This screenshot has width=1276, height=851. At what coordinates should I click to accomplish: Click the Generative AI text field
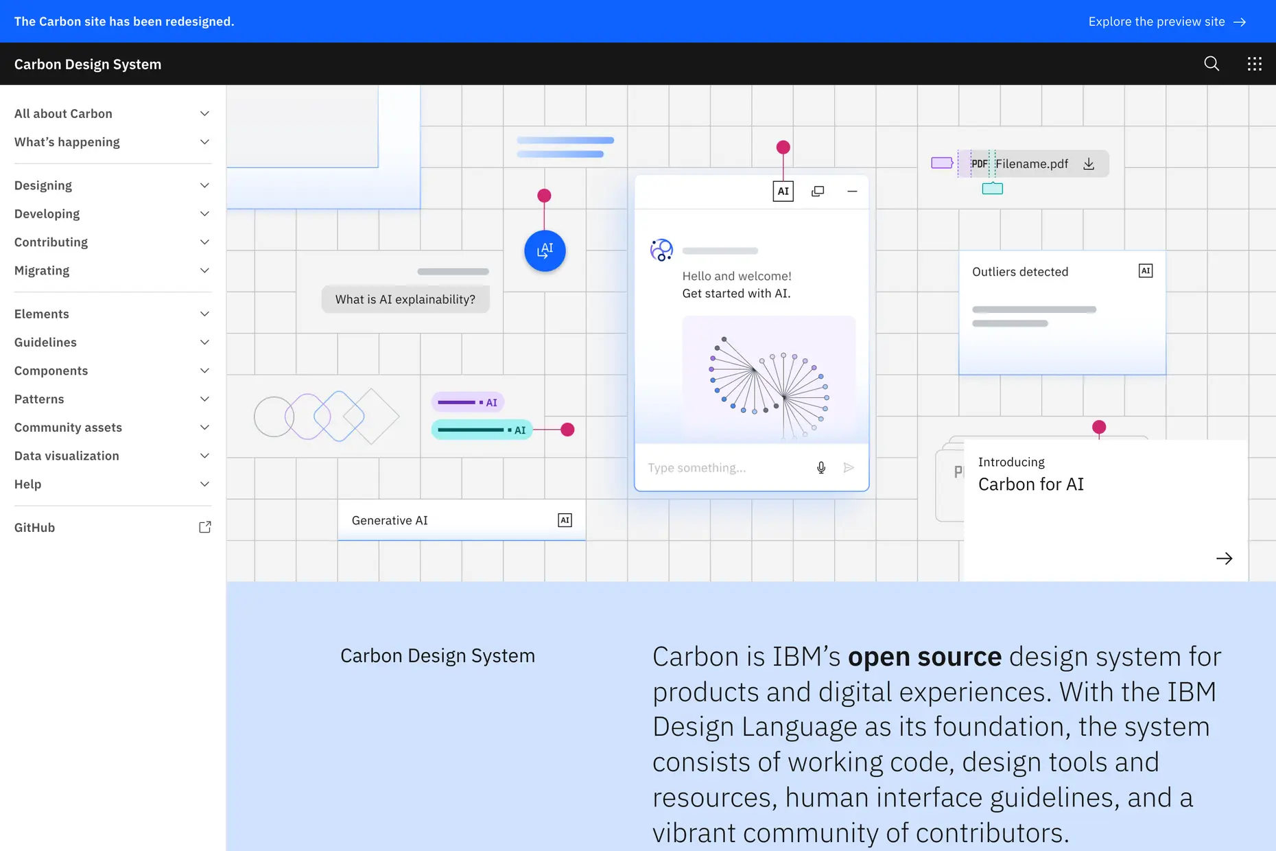click(x=462, y=520)
